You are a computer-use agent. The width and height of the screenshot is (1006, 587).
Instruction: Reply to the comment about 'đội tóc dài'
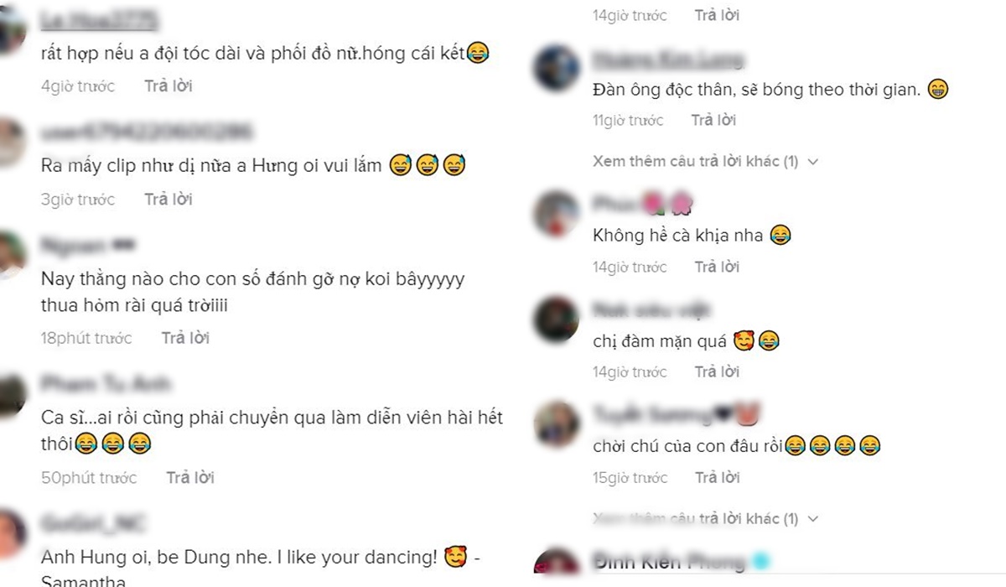coord(168,86)
